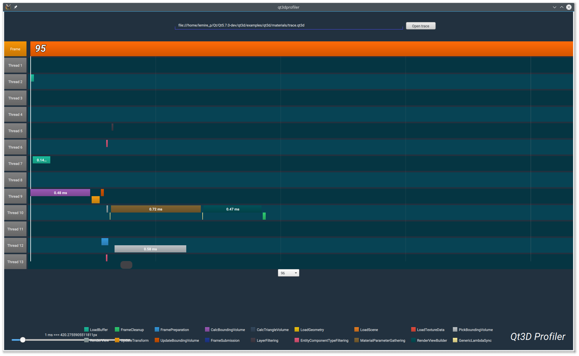The height and width of the screenshot is (356, 579).
Task: Click the FramePreparation legend swatch
Action: point(157,329)
